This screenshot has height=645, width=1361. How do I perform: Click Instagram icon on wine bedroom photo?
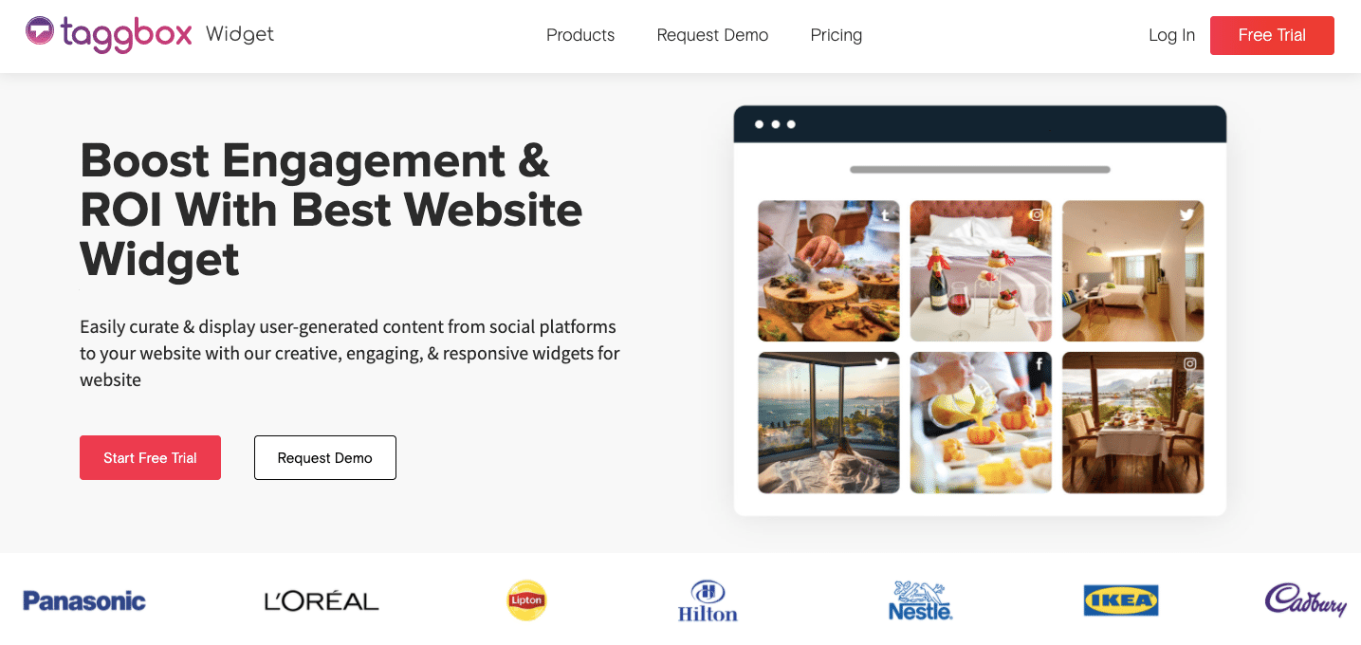tap(1037, 215)
